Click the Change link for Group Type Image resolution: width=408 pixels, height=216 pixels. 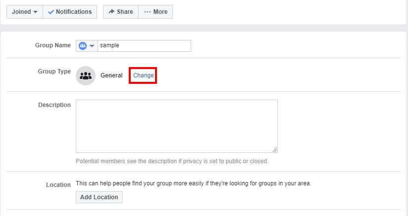(x=144, y=75)
